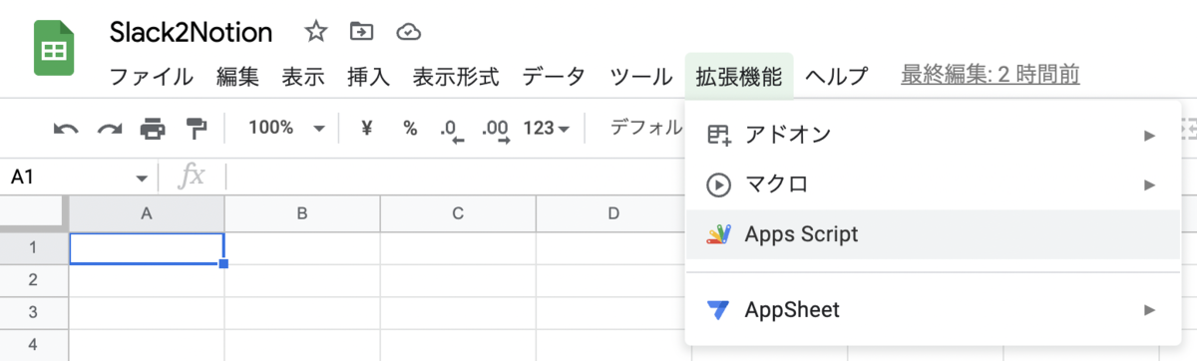Print the spreadsheet
Image resolution: width=1197 pixels, height=361 pixels.
153,129
